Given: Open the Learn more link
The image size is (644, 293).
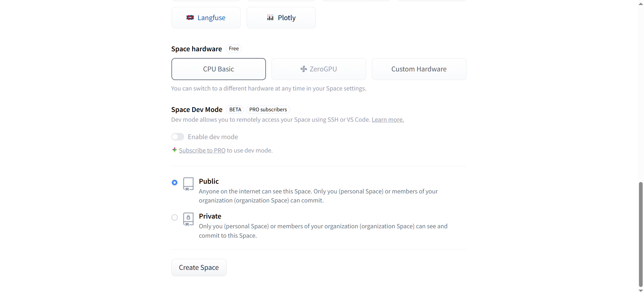Looking at the screenshot, I should click(388, 120).
